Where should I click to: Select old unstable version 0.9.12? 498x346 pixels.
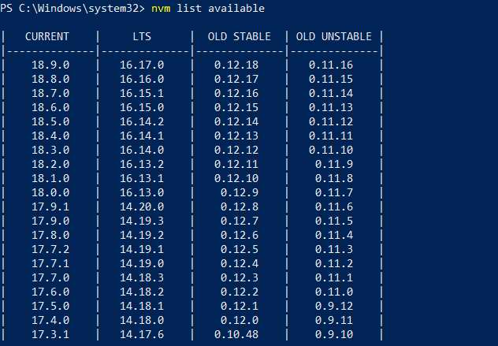click(x=334, y=306)
